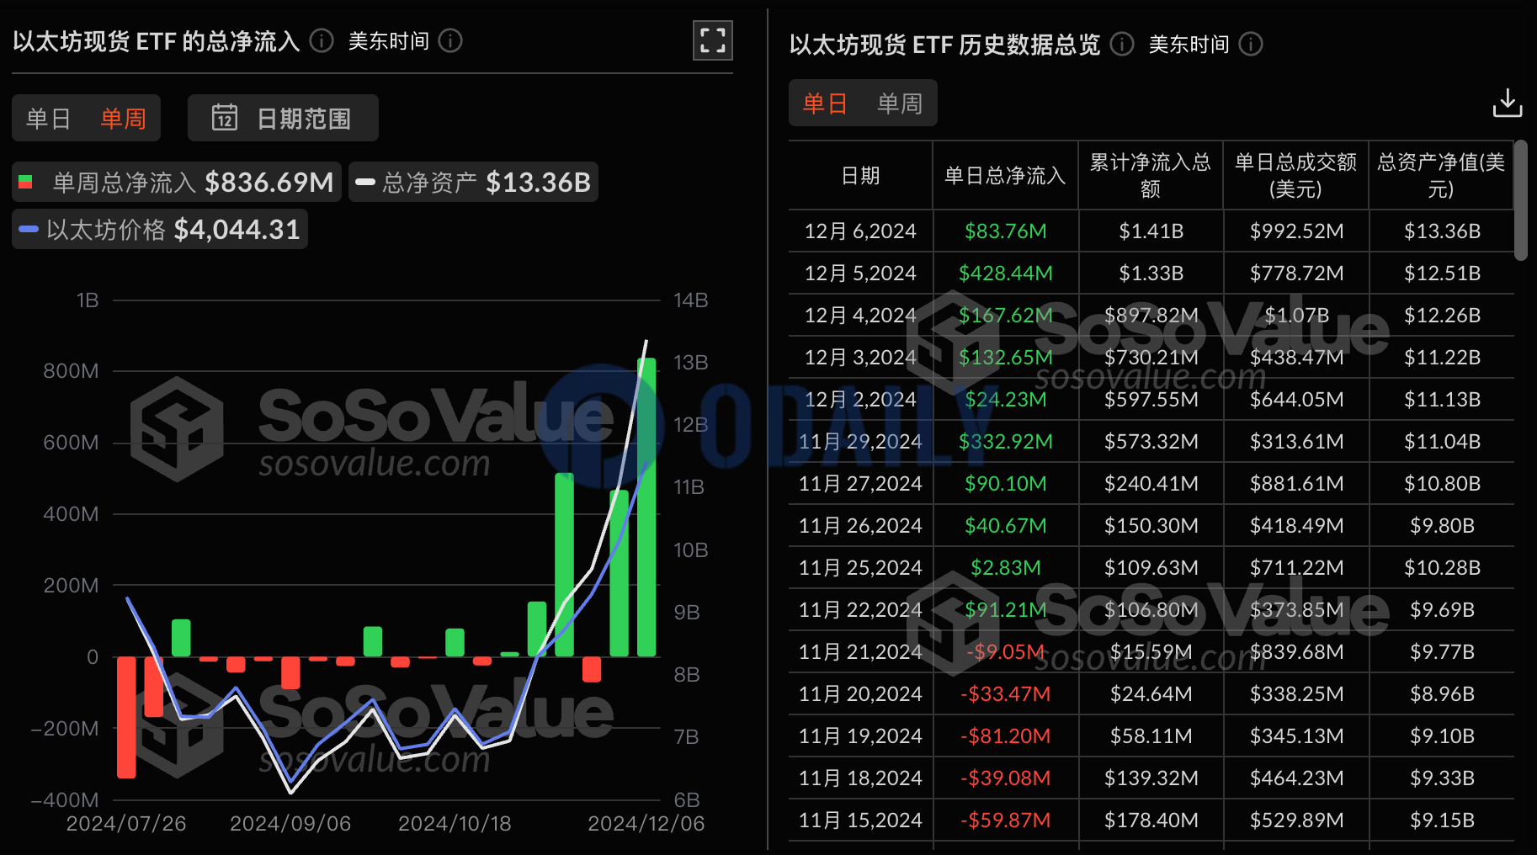The height and width of the screenshot is (855, 1537).
Task: Click the 单日总成交额(美元) column header
Action: tap(1295, 175)
